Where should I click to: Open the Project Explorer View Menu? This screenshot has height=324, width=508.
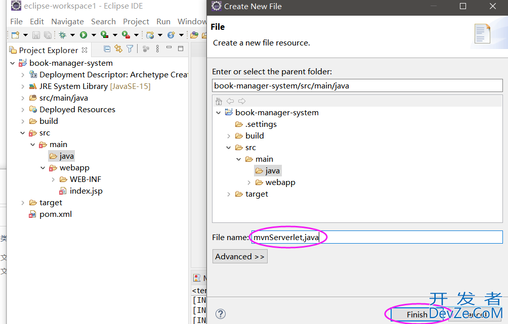[157, 49]
